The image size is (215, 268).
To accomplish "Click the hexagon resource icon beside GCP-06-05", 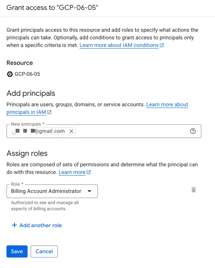I will [10, 74].
